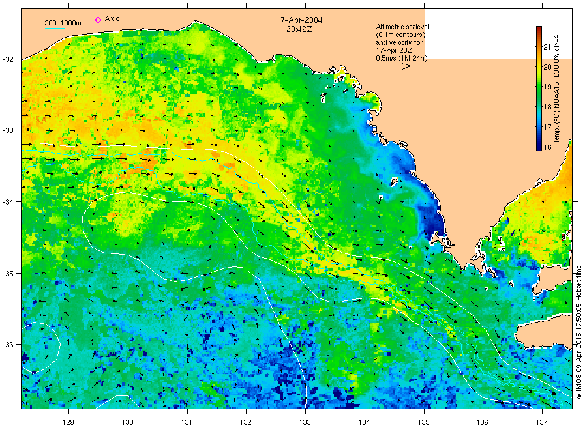Viewport: 587px width, 430px height.
Task: Click the -32 latitude axis label
Action: pyautogui.click(x=7, y=59)
